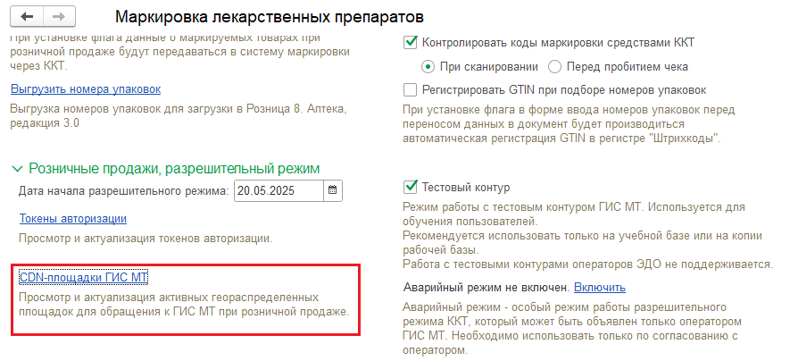Click the "Аварийный режим не включен" status text
The width and height of the screenshot is (790, 361).
(x=486, y=288)
